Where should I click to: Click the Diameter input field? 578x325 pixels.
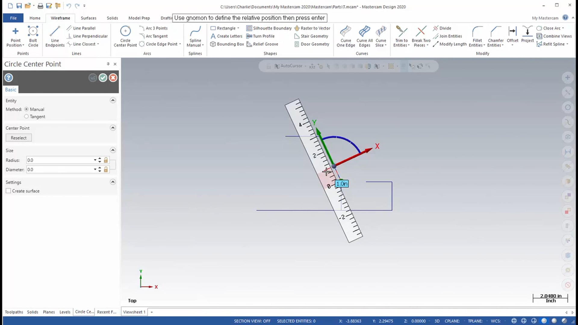(60, 169)
